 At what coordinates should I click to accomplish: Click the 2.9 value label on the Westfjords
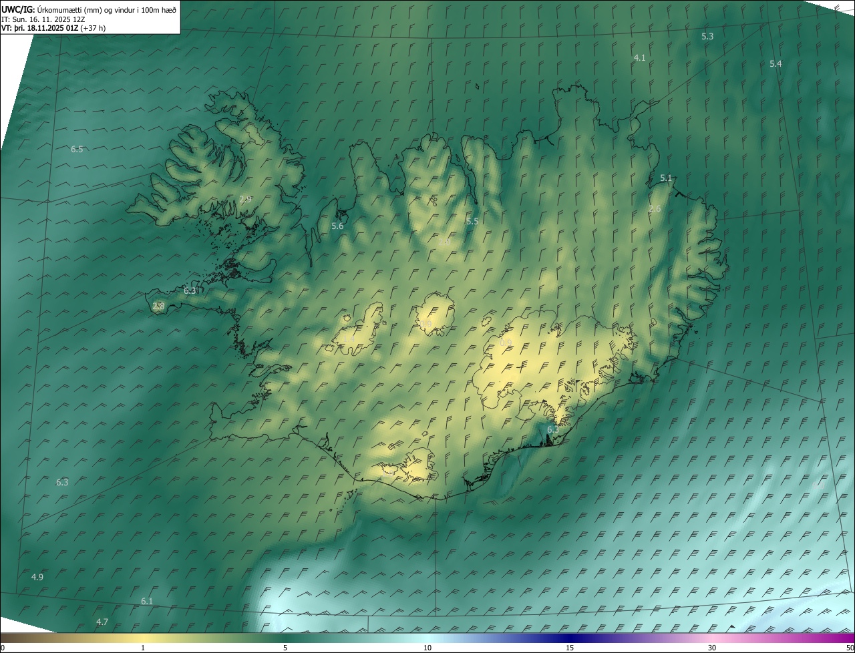pyautogui.click(x=245, y=199)
